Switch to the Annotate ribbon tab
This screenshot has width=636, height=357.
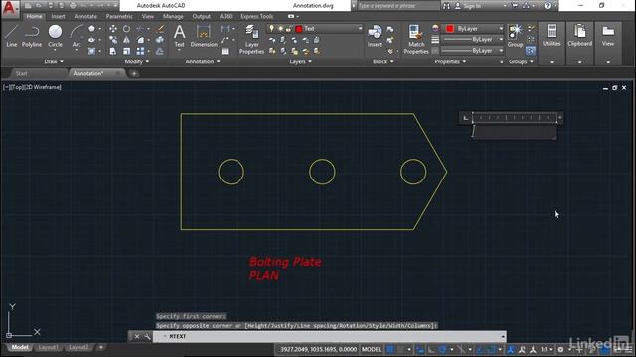coord(85,16)
